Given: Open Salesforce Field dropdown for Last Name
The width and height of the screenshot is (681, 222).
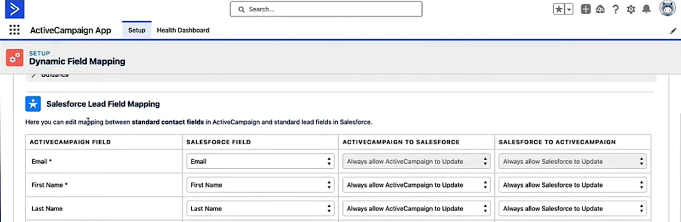Looking at the screenshot, I should (x=260, y=208).
